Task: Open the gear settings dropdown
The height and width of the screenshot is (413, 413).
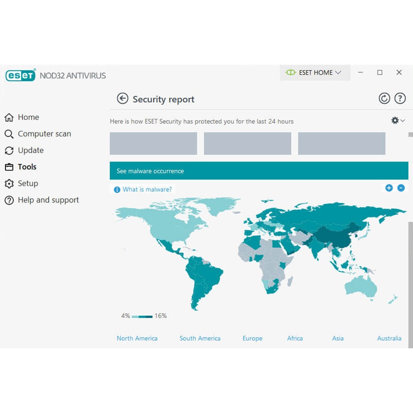Action: [398, 121]
